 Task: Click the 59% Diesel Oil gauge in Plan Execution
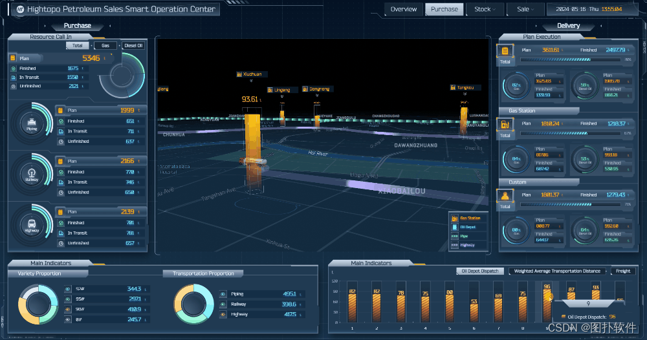pos(585,86)
